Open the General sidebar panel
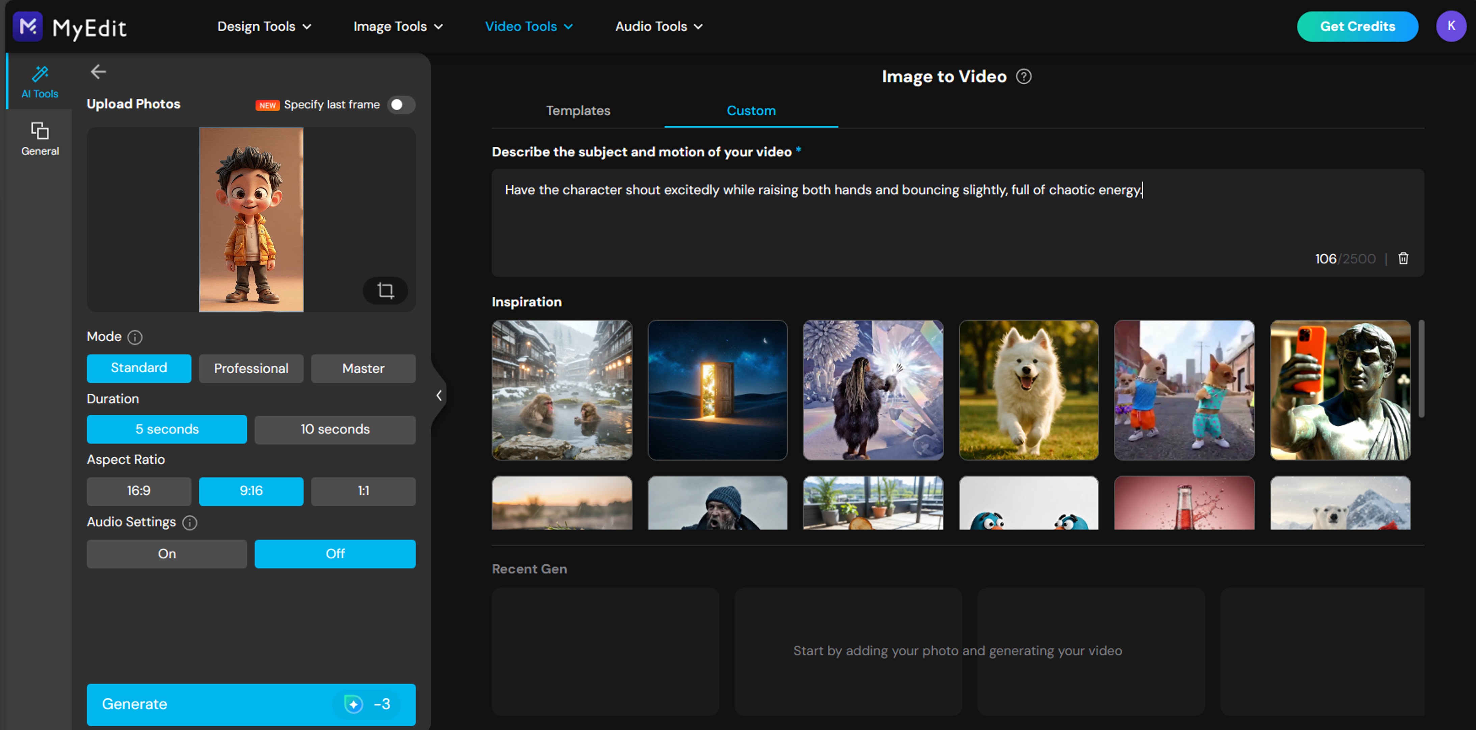 tap(39, 139)
